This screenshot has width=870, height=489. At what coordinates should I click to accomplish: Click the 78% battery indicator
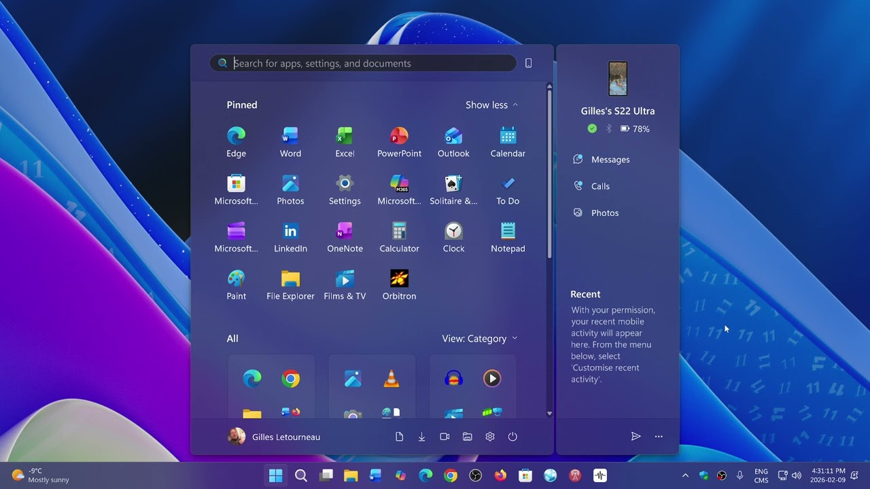click(635, 128)
